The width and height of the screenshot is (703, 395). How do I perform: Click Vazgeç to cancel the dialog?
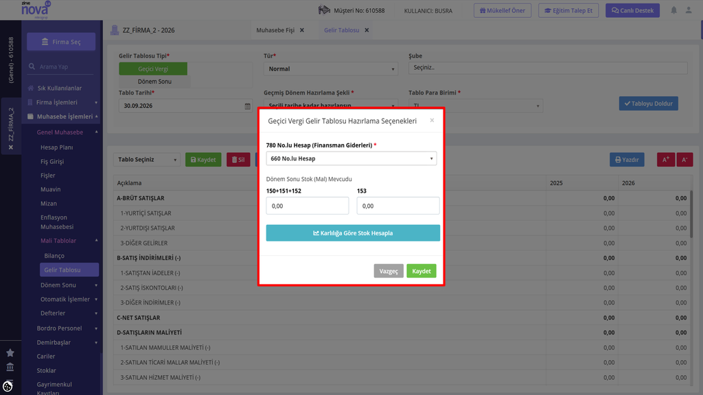(x=389, y=271)
